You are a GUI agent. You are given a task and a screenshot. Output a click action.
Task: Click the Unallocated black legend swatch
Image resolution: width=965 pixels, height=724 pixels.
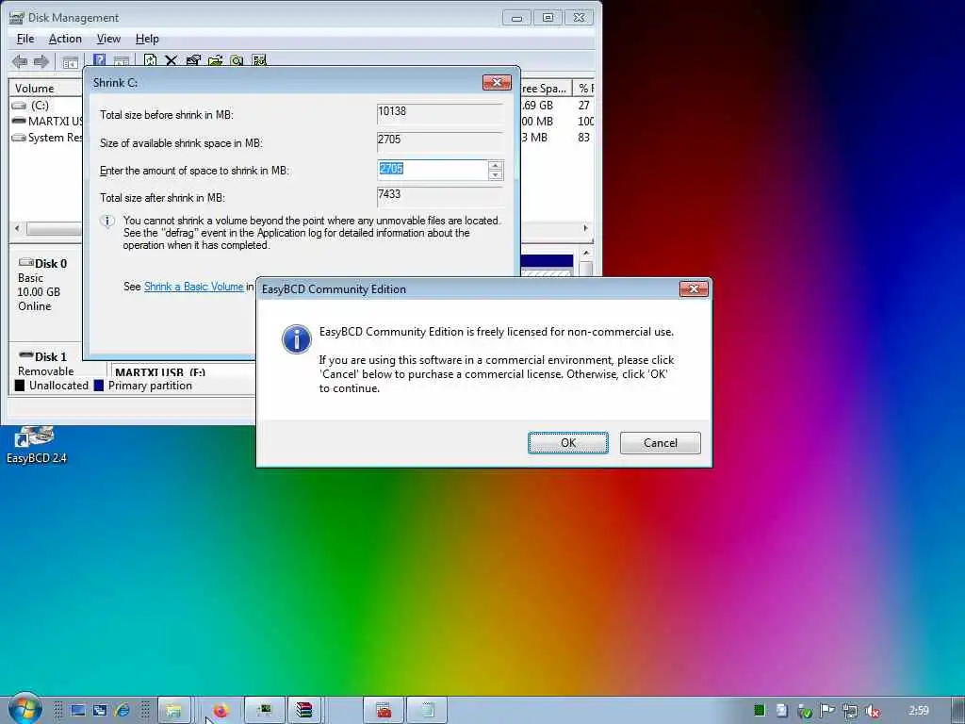coord(20,386)
